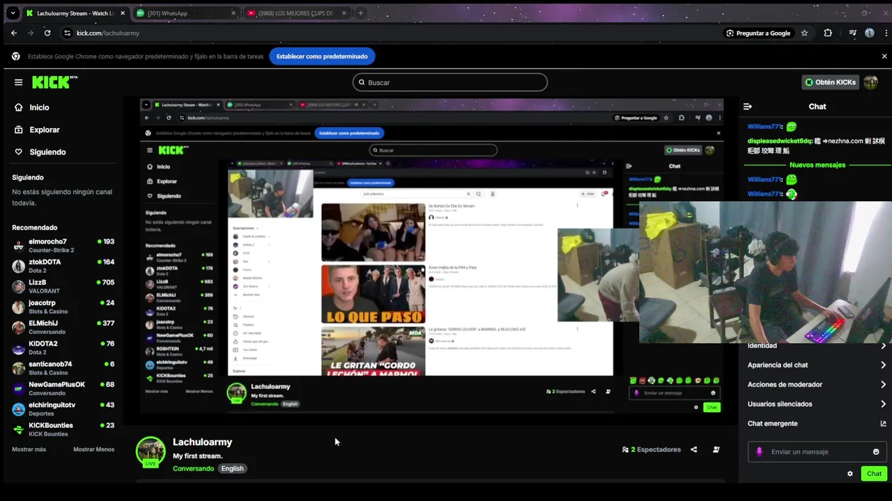Open NewGamePlusOK recommended channel
Screen dimensions: 892x501
pyautogui.click(x=63, y=388)
